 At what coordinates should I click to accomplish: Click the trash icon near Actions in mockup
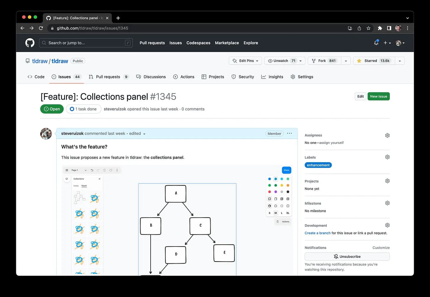click(277, 222)
